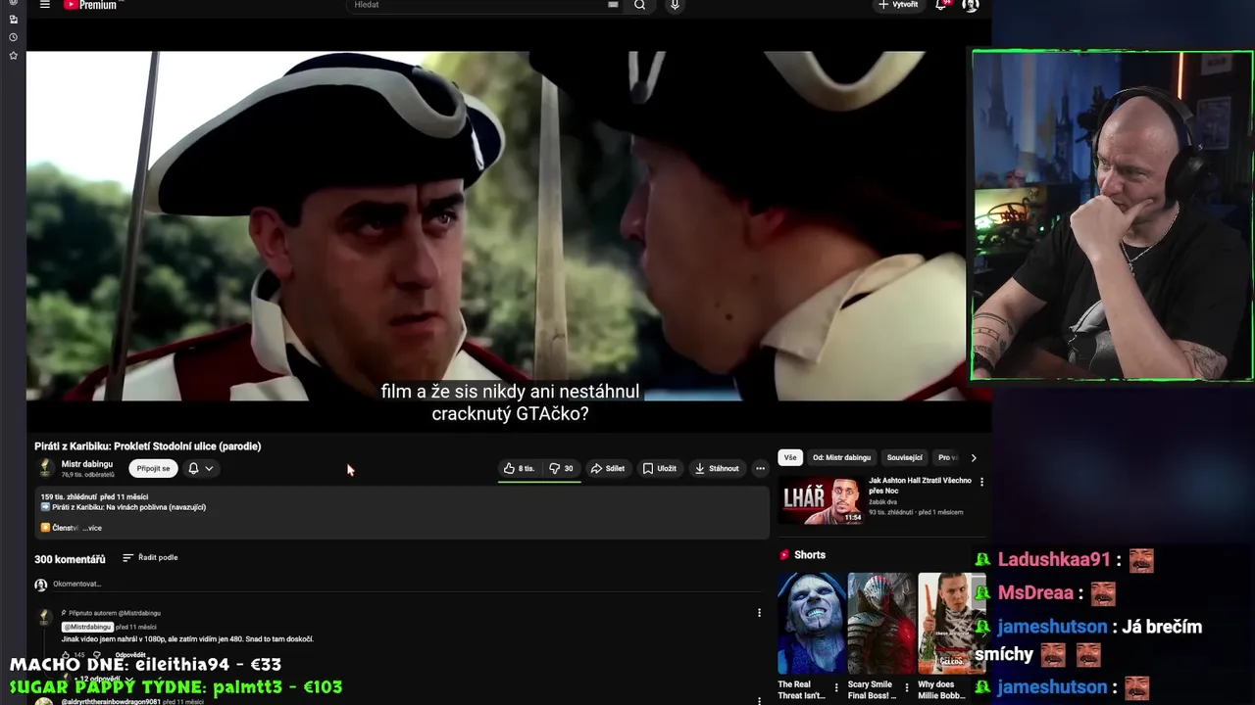
Task: Click the magnifying glass search button
Action: tap(639, 5)
